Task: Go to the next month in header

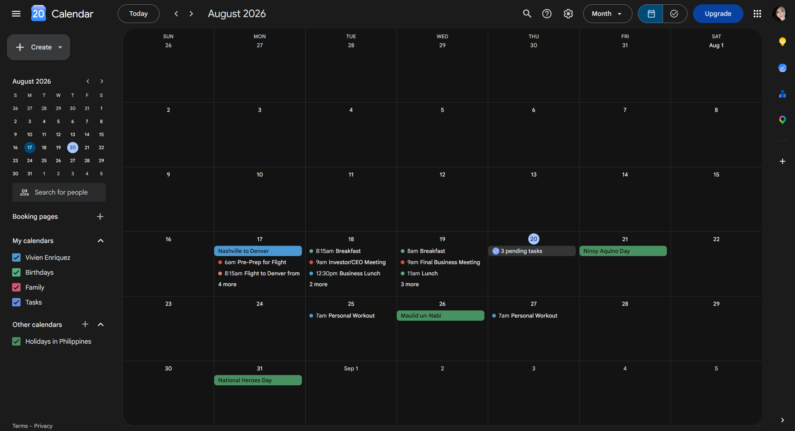Action: [191, 14]
